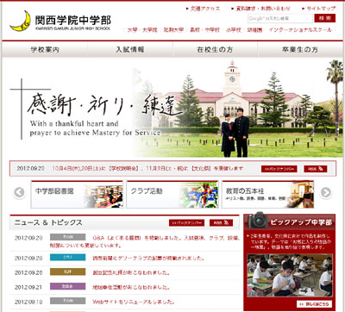Open the 入試情報 menu
Image resolution: width=345 pixels, height=312 pixels.
(x=130, y=49)
